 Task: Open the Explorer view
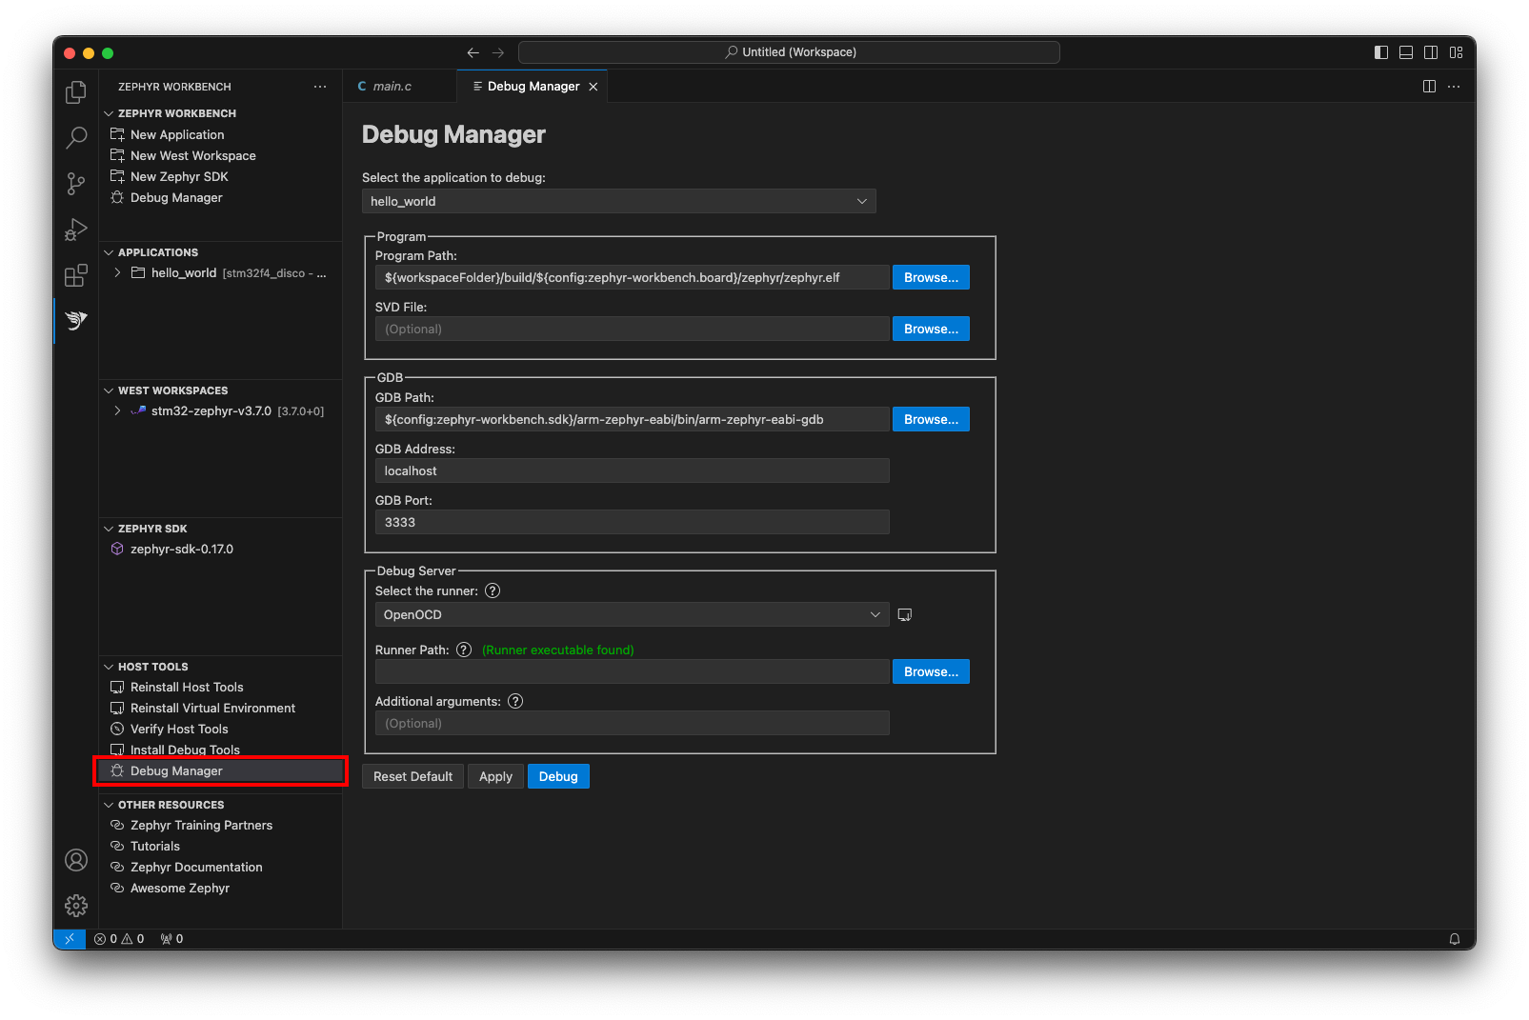point(75,92)
